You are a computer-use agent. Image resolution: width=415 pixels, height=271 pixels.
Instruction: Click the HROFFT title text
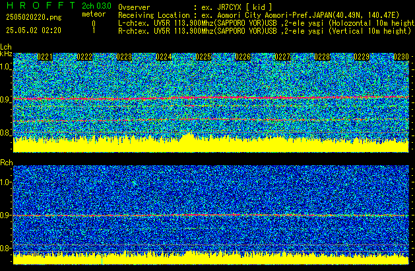pyautogui.click(x=41, y=5)
